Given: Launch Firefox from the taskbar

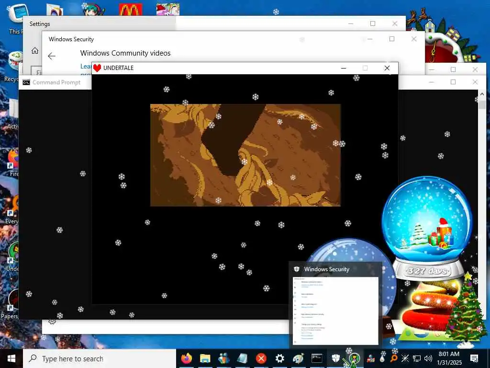Looking at the screenshot, I should click(x=186, y=358).
